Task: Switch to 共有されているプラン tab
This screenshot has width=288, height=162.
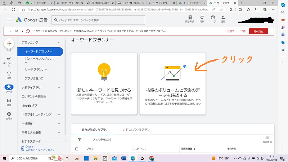Action: [136, 130]
